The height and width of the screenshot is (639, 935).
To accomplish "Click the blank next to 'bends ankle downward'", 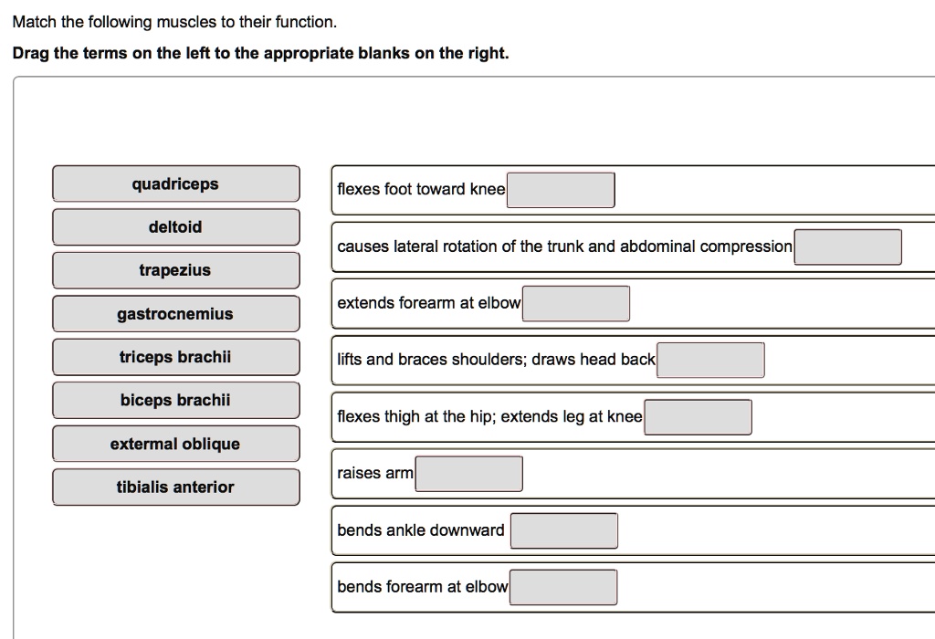I will (564, 529).
